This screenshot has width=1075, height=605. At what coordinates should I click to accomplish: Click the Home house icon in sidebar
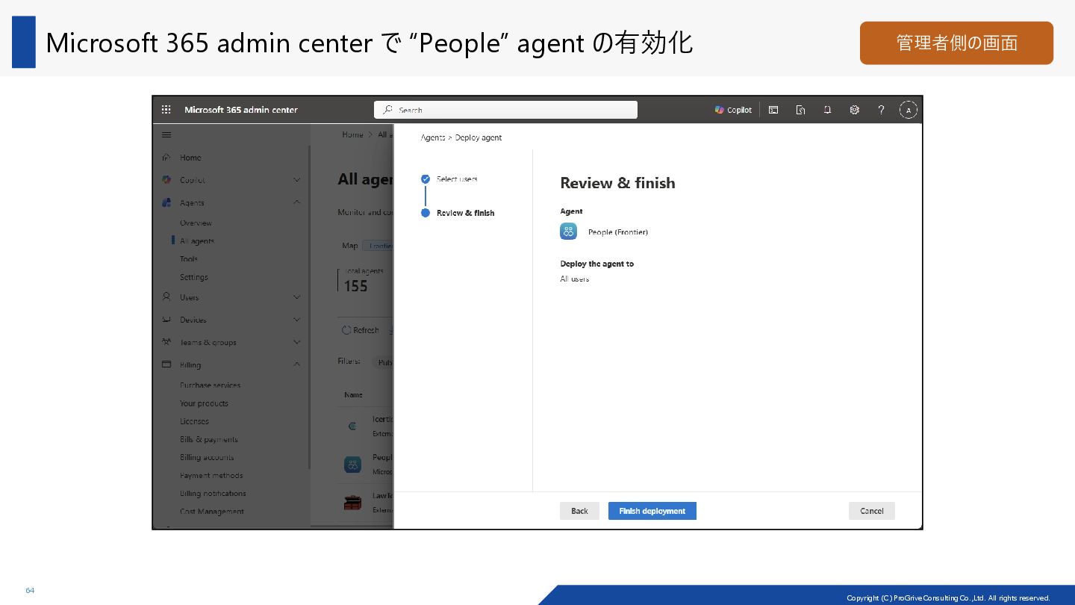pos(166,158)
